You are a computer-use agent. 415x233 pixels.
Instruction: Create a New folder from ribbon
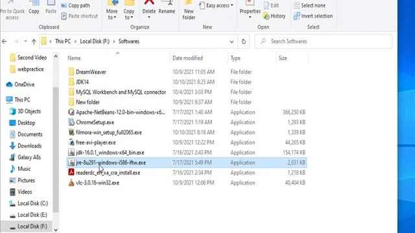189,10
